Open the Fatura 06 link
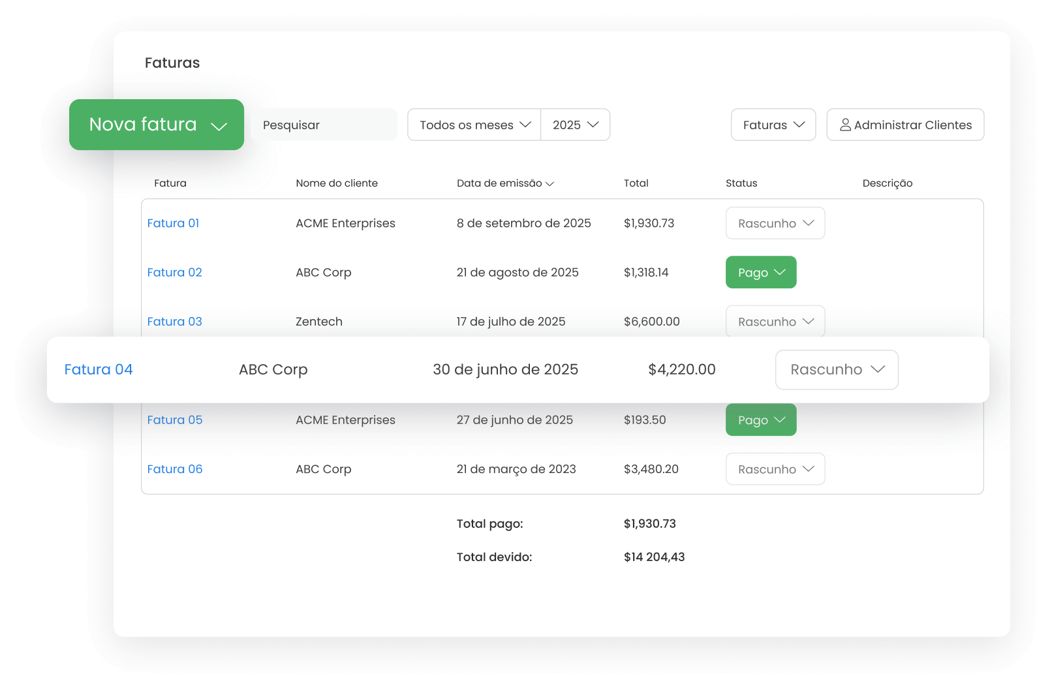The image size is (1052, 689). 174,469
